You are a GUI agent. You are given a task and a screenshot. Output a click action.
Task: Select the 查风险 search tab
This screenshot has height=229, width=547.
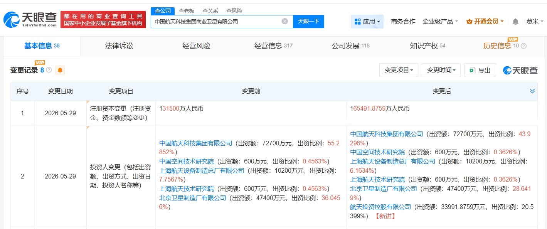click(x=234, y=11)
